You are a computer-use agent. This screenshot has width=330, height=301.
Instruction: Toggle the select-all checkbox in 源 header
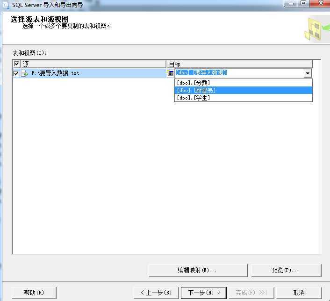tap(17, 64)
